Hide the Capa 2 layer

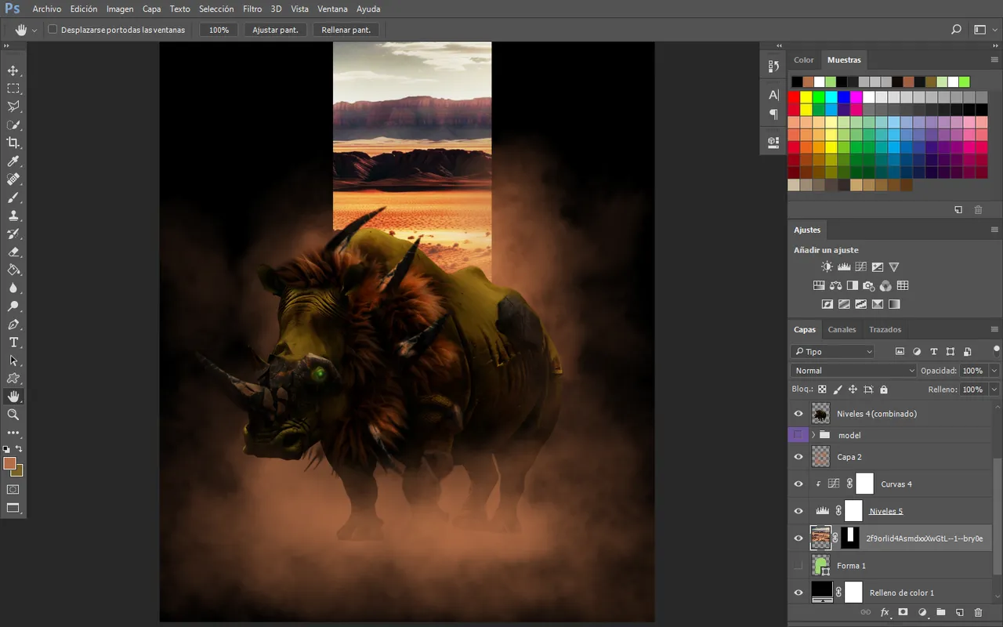(x=798, y=457)
